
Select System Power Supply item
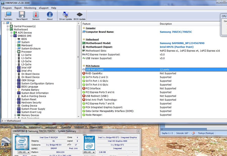tap(33, 109)
